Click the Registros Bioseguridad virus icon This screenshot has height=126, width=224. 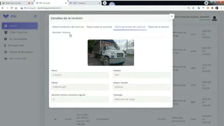6,52
